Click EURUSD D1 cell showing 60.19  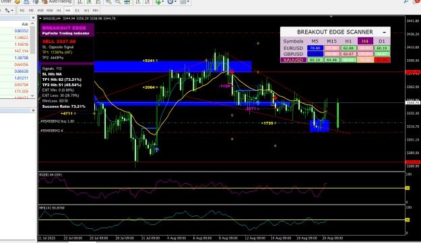coord(382,48)
